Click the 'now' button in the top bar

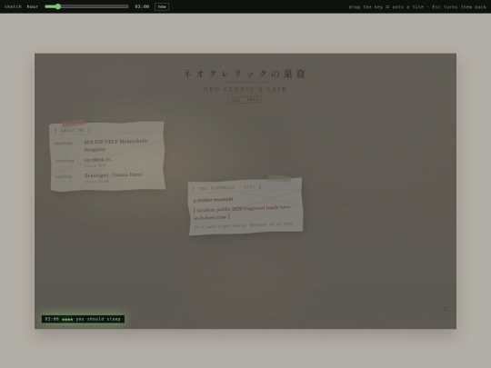pyautogui.click(x=162, y=6)
